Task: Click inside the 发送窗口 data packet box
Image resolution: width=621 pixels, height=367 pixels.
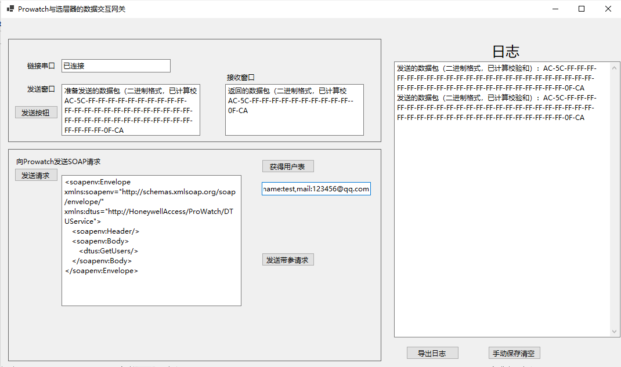Action: tap(131, 110)
